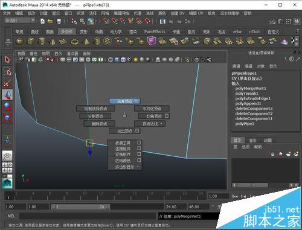Open option box beside 变换组件

pos(139,154)
